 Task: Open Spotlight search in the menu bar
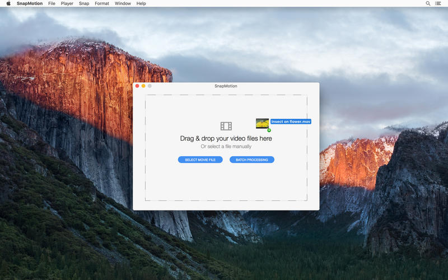pyautogui.click(x=428, y=3)
